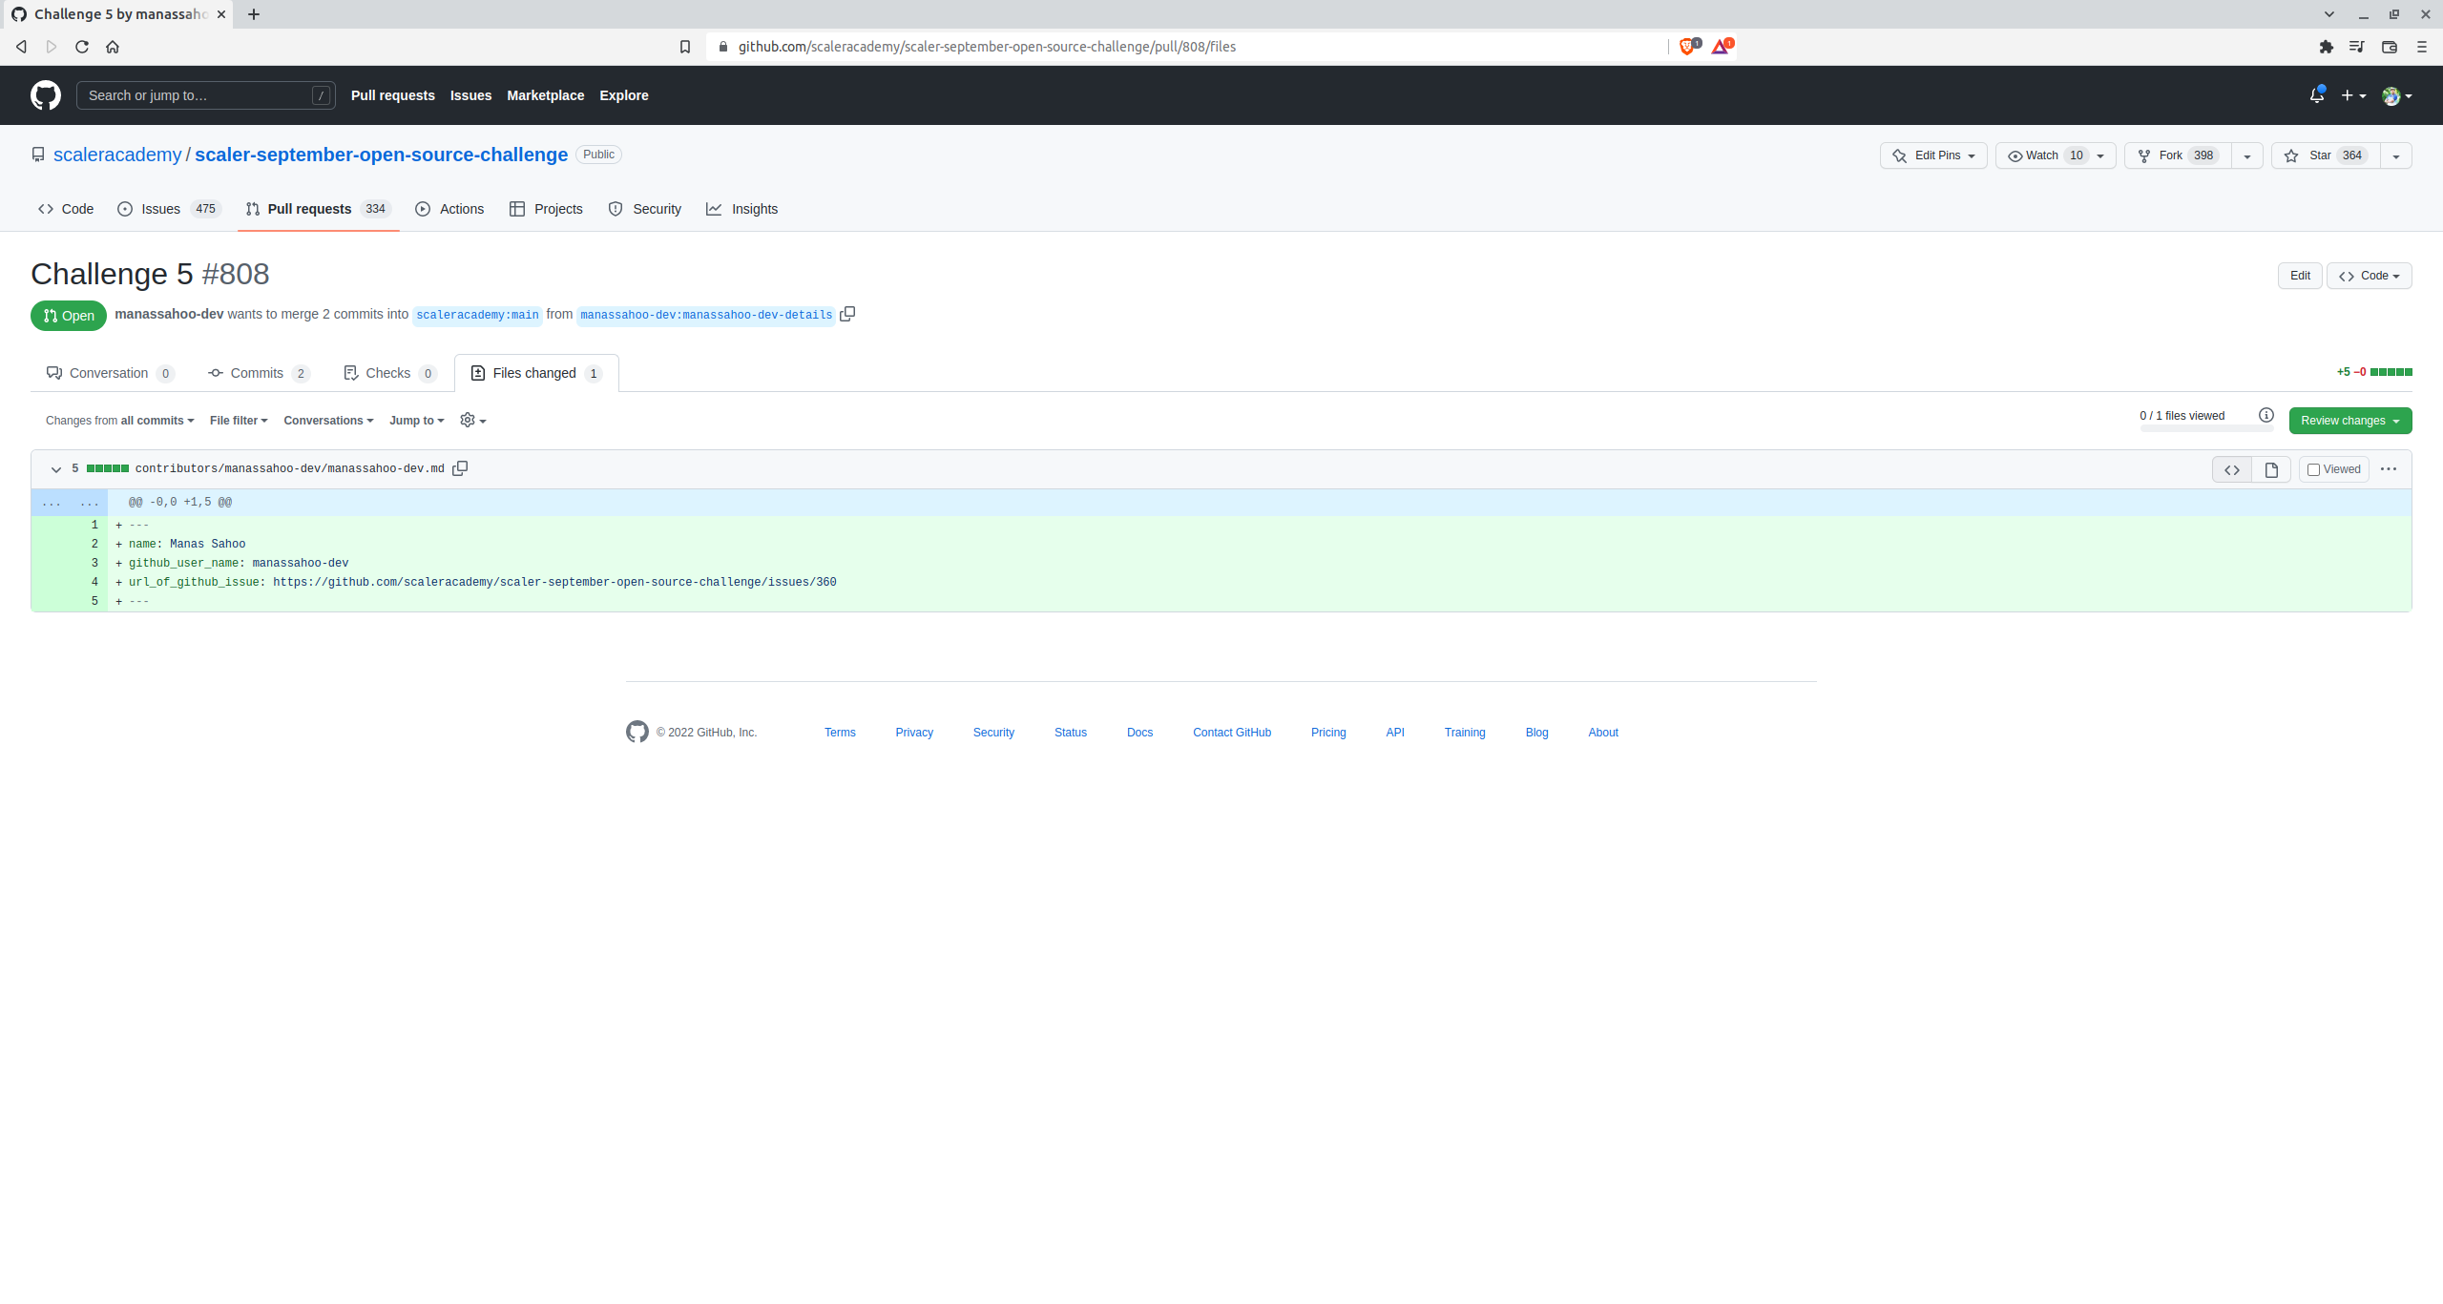Copy the changed file path icon
This screenshot has height=1304, width=2443.
pyautogui.click(x=460, y=468)
